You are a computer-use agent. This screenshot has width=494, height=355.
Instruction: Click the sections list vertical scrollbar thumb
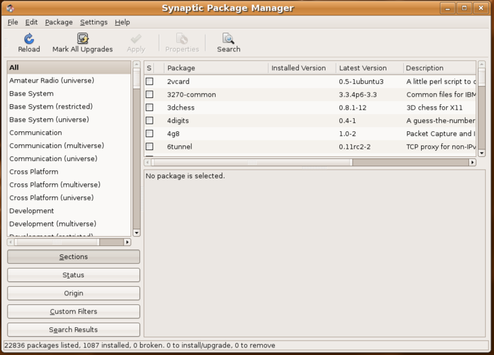(137, 79)
